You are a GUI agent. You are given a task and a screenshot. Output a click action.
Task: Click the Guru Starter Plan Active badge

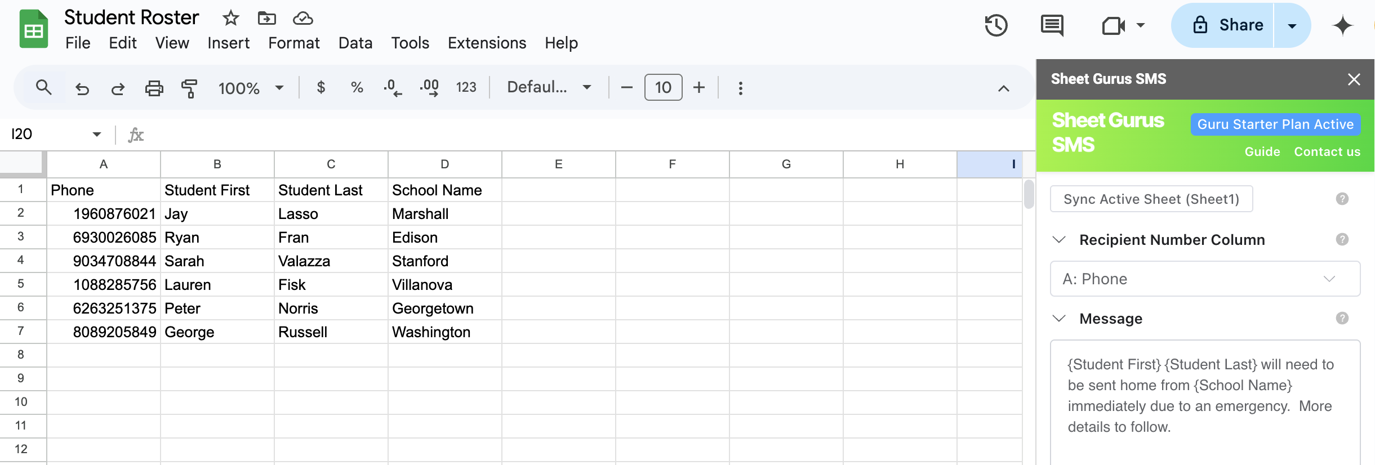click(1275, 124)
